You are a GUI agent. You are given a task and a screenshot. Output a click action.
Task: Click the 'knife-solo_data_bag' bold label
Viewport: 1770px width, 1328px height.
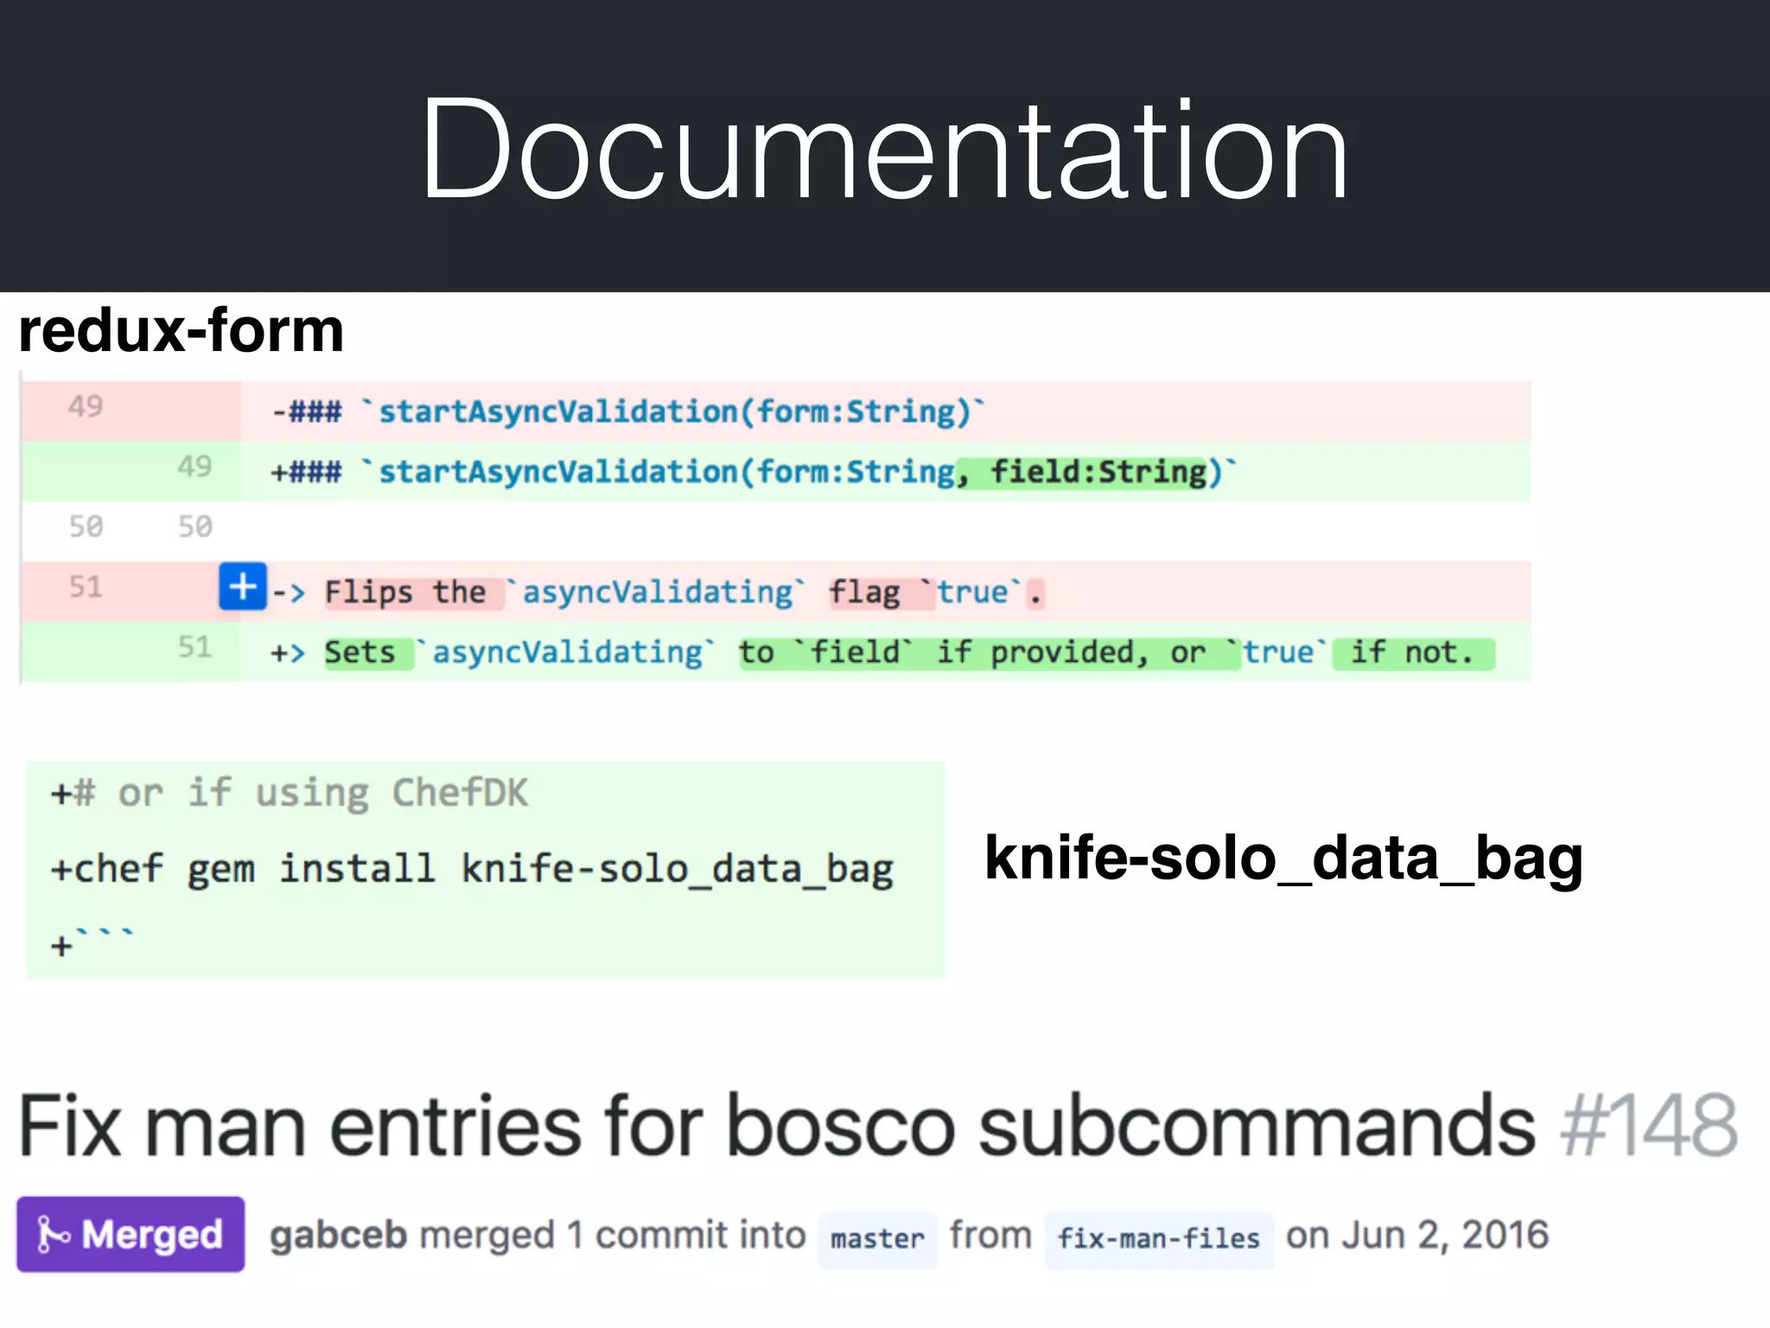[1283, 858]
